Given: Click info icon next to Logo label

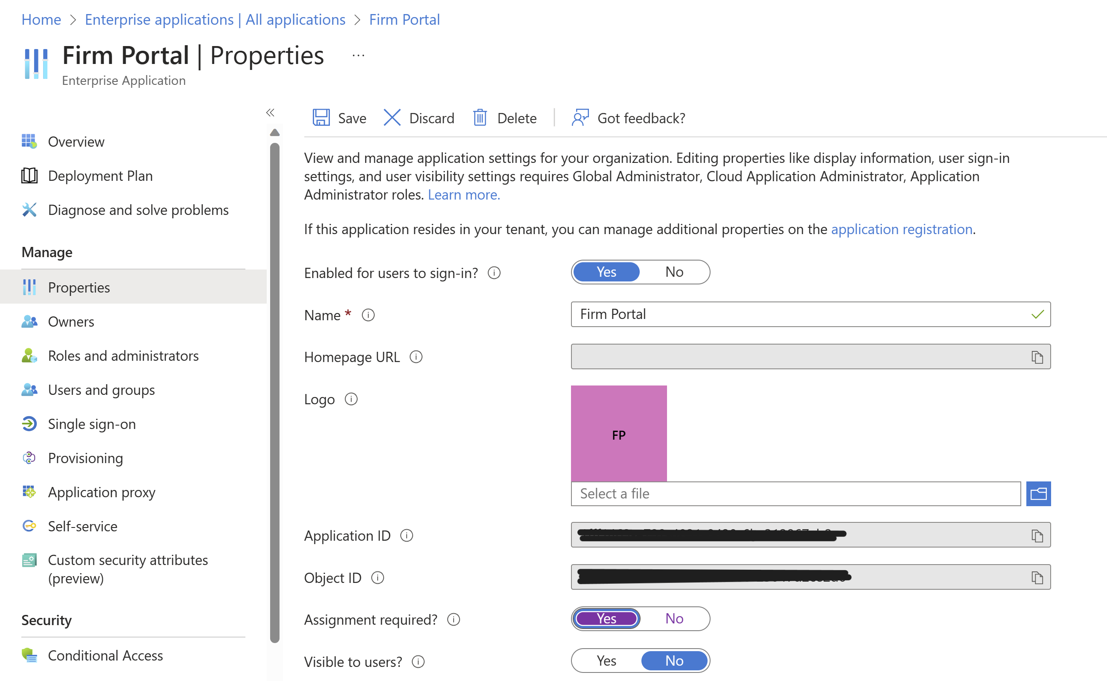Looking at the screenshot, I should (x=351, y=400).
